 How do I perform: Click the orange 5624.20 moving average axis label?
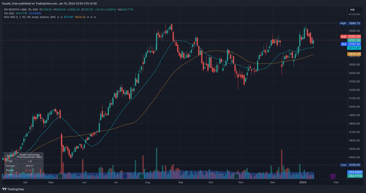(355, 54)
